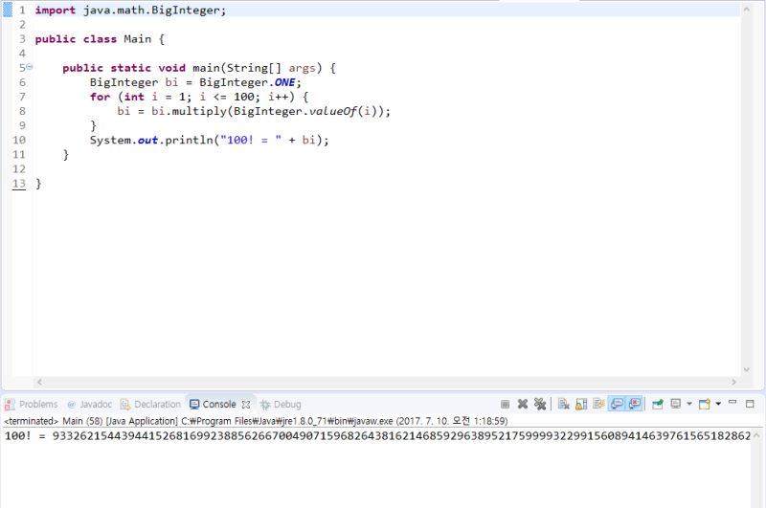766x508 pixels.
Task: Click the editor vertical scrollbar down arrow
Action: [747, 369]
